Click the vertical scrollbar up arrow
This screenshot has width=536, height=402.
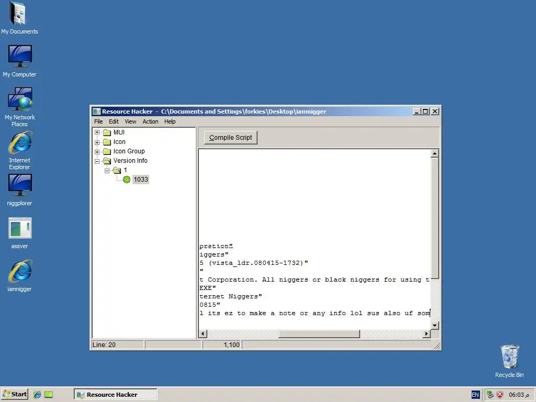click(435, 153)
